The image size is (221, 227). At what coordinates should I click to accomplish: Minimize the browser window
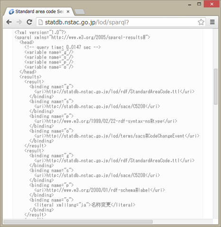(190, 5)
